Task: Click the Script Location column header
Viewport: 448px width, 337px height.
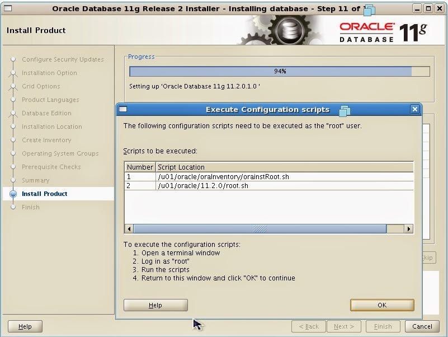Action: 285,167
